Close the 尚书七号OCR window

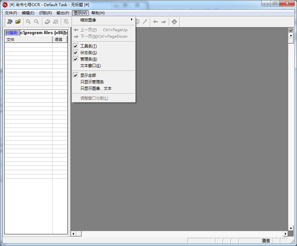[287, 4]
